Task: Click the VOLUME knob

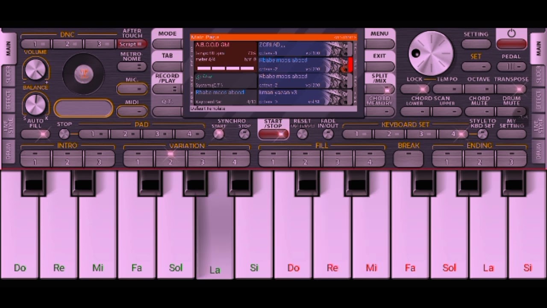Action: (x=35, y=68)
